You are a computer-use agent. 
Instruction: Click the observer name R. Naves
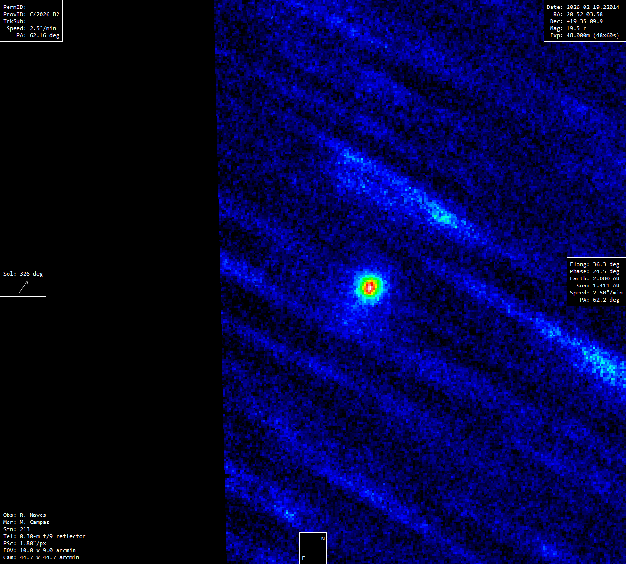(33, 515)
